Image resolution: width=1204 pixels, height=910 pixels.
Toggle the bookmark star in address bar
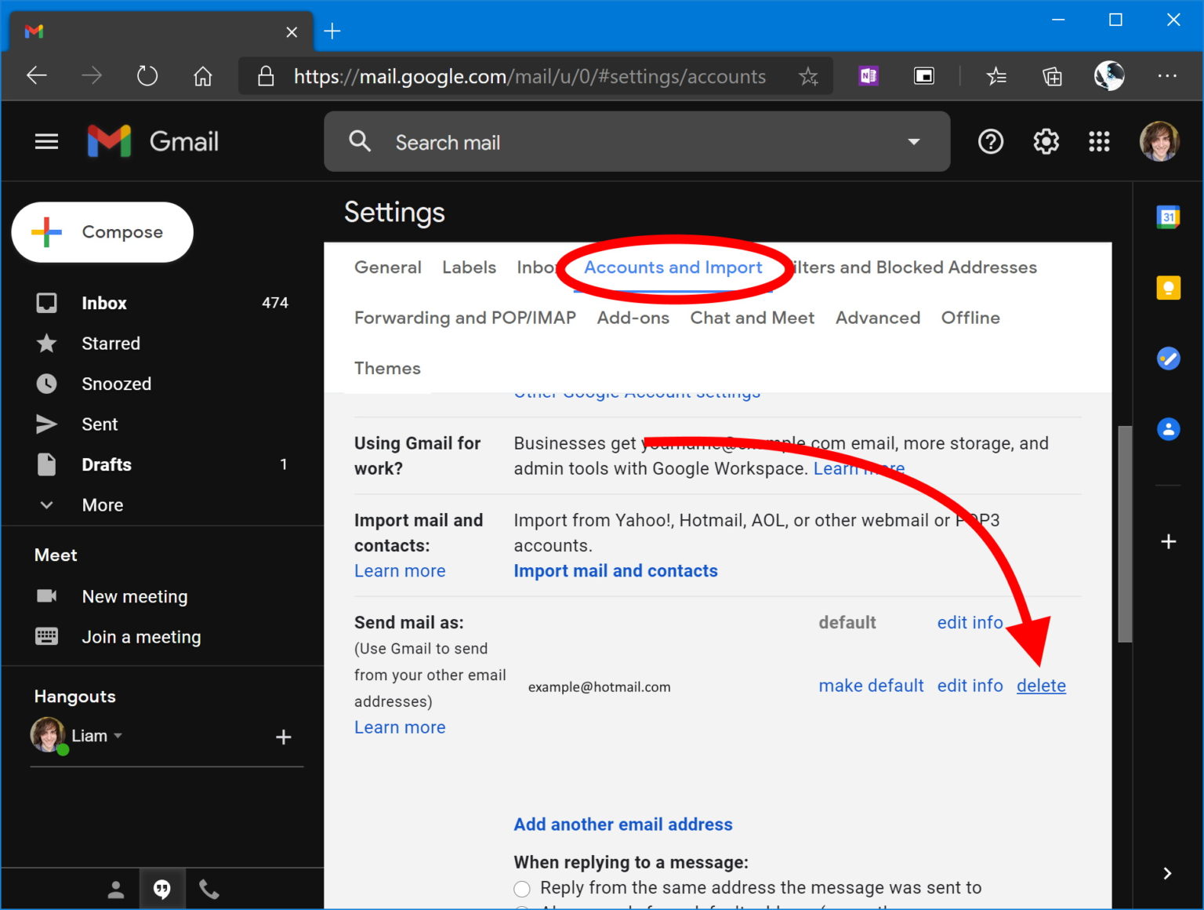[808, 76]
